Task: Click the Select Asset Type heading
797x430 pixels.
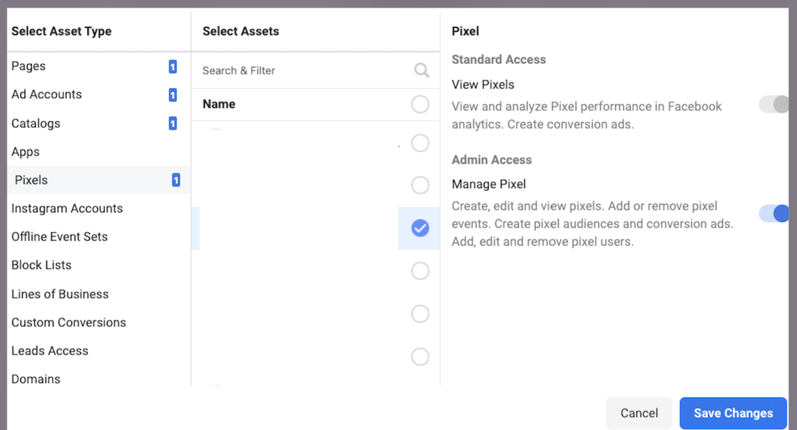Action: [62, 31]
